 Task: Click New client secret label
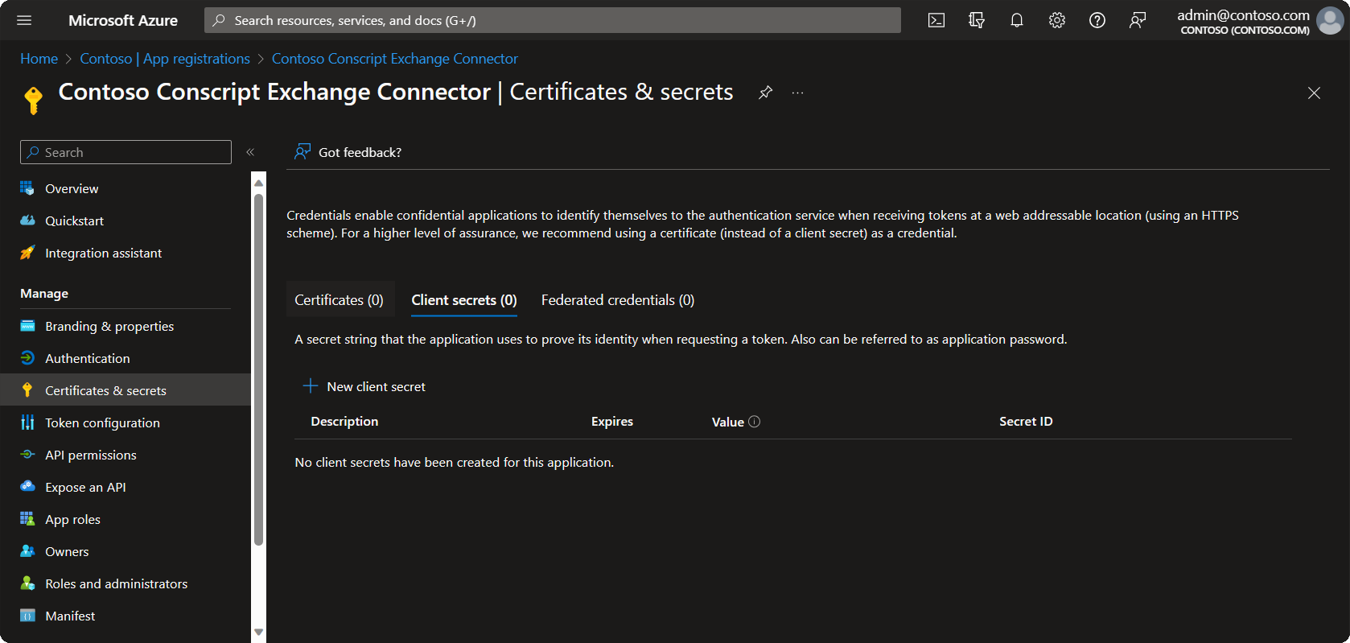(376, 386)
